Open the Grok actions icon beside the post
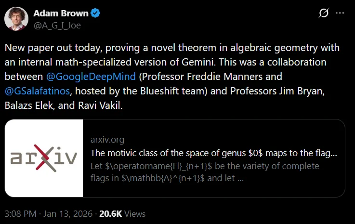This screenshot has width=355, height=224. 324,14
